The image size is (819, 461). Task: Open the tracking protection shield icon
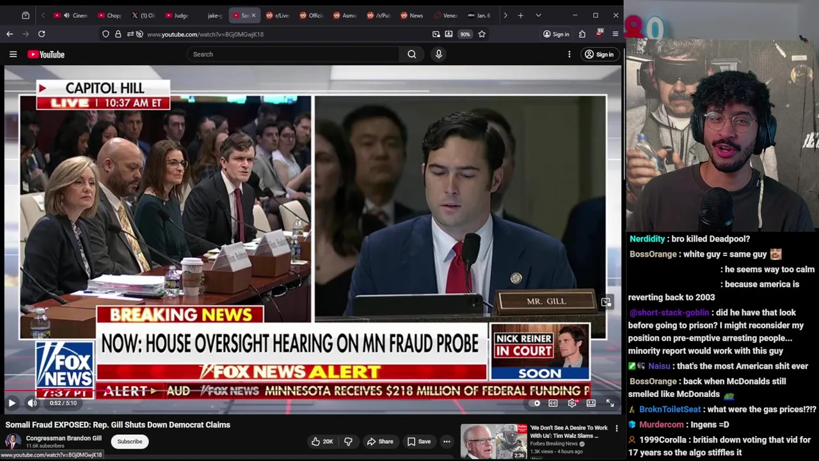click(x=106, y=34)
